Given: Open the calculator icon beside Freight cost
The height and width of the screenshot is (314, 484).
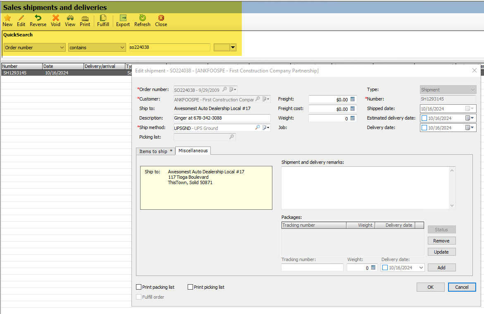Looking at the screenshot, I should pyautogui.click(x=353, y=109).
